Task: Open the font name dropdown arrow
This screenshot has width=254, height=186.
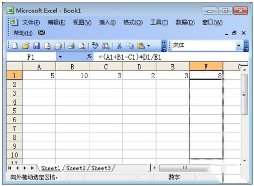Action: pos(239,46)
